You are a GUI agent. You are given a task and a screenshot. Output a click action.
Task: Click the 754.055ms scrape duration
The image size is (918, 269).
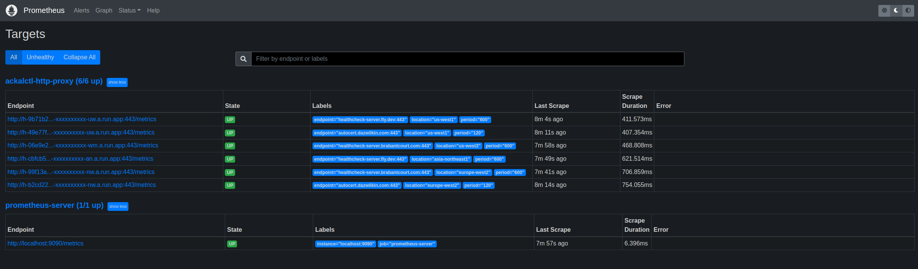click(637, 185)
